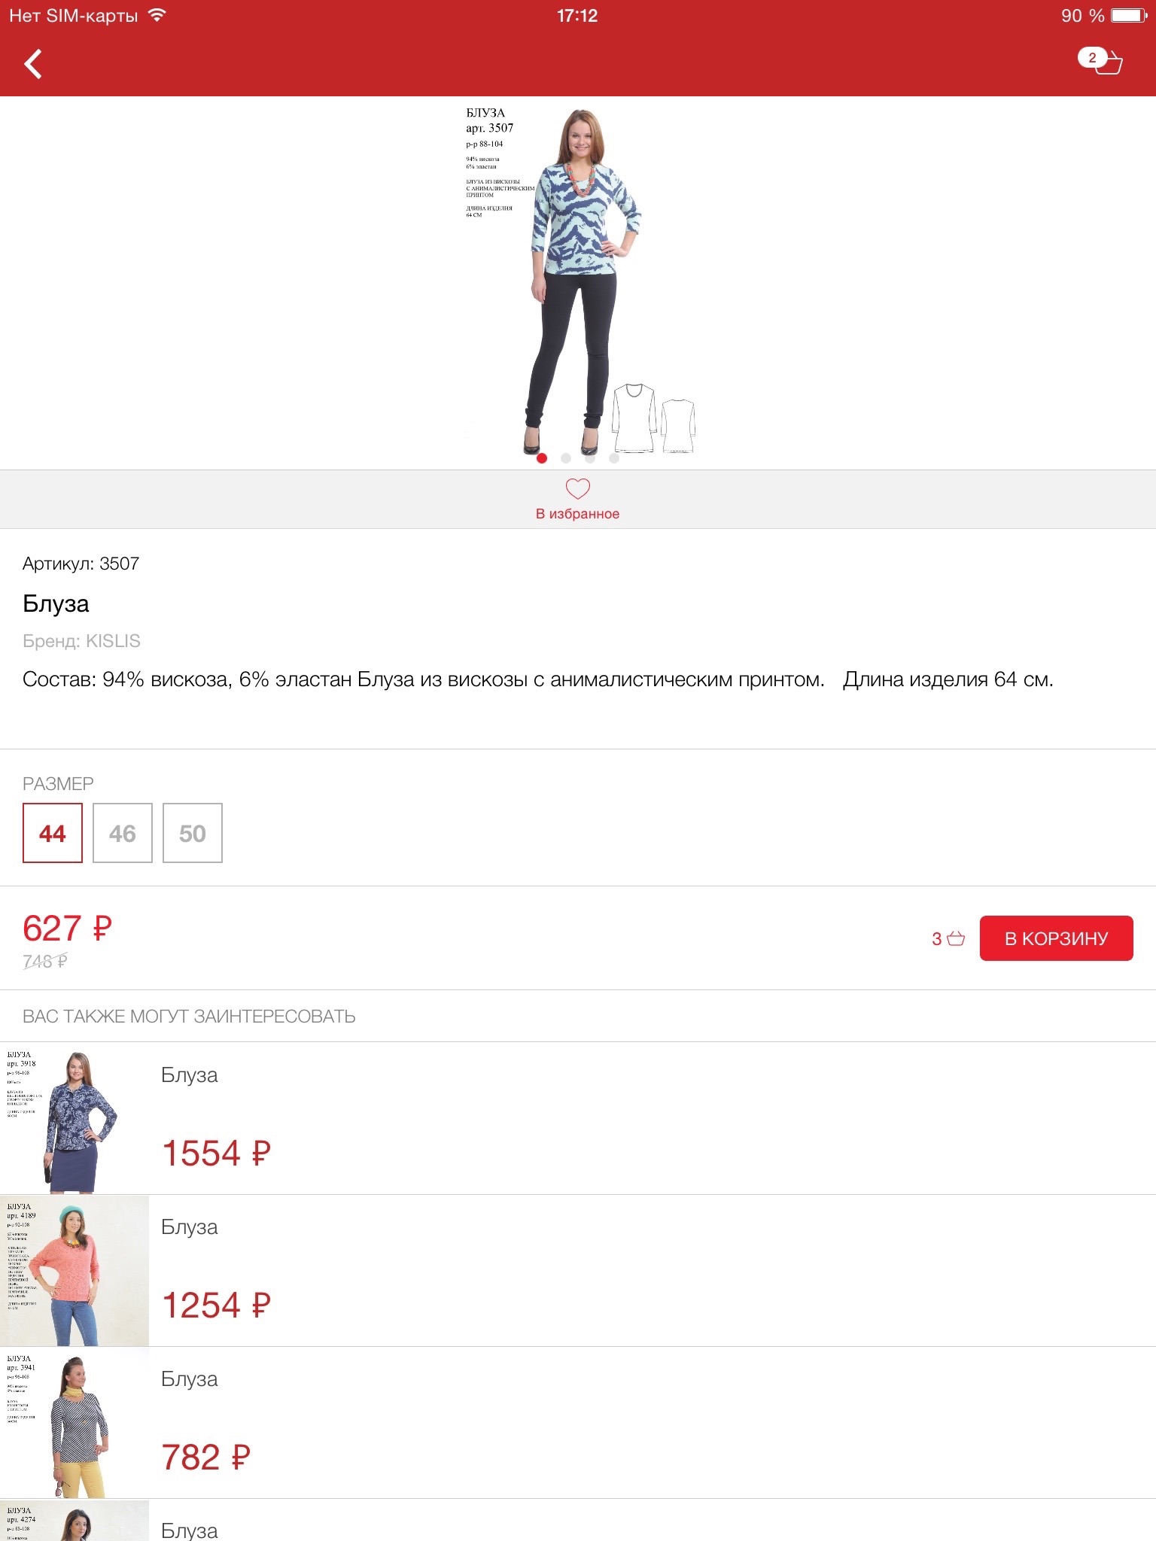Open the partially visible last blouse item
Image resolution: width=1156 pixels, height=1541 pixels.
pos(578,1521)
